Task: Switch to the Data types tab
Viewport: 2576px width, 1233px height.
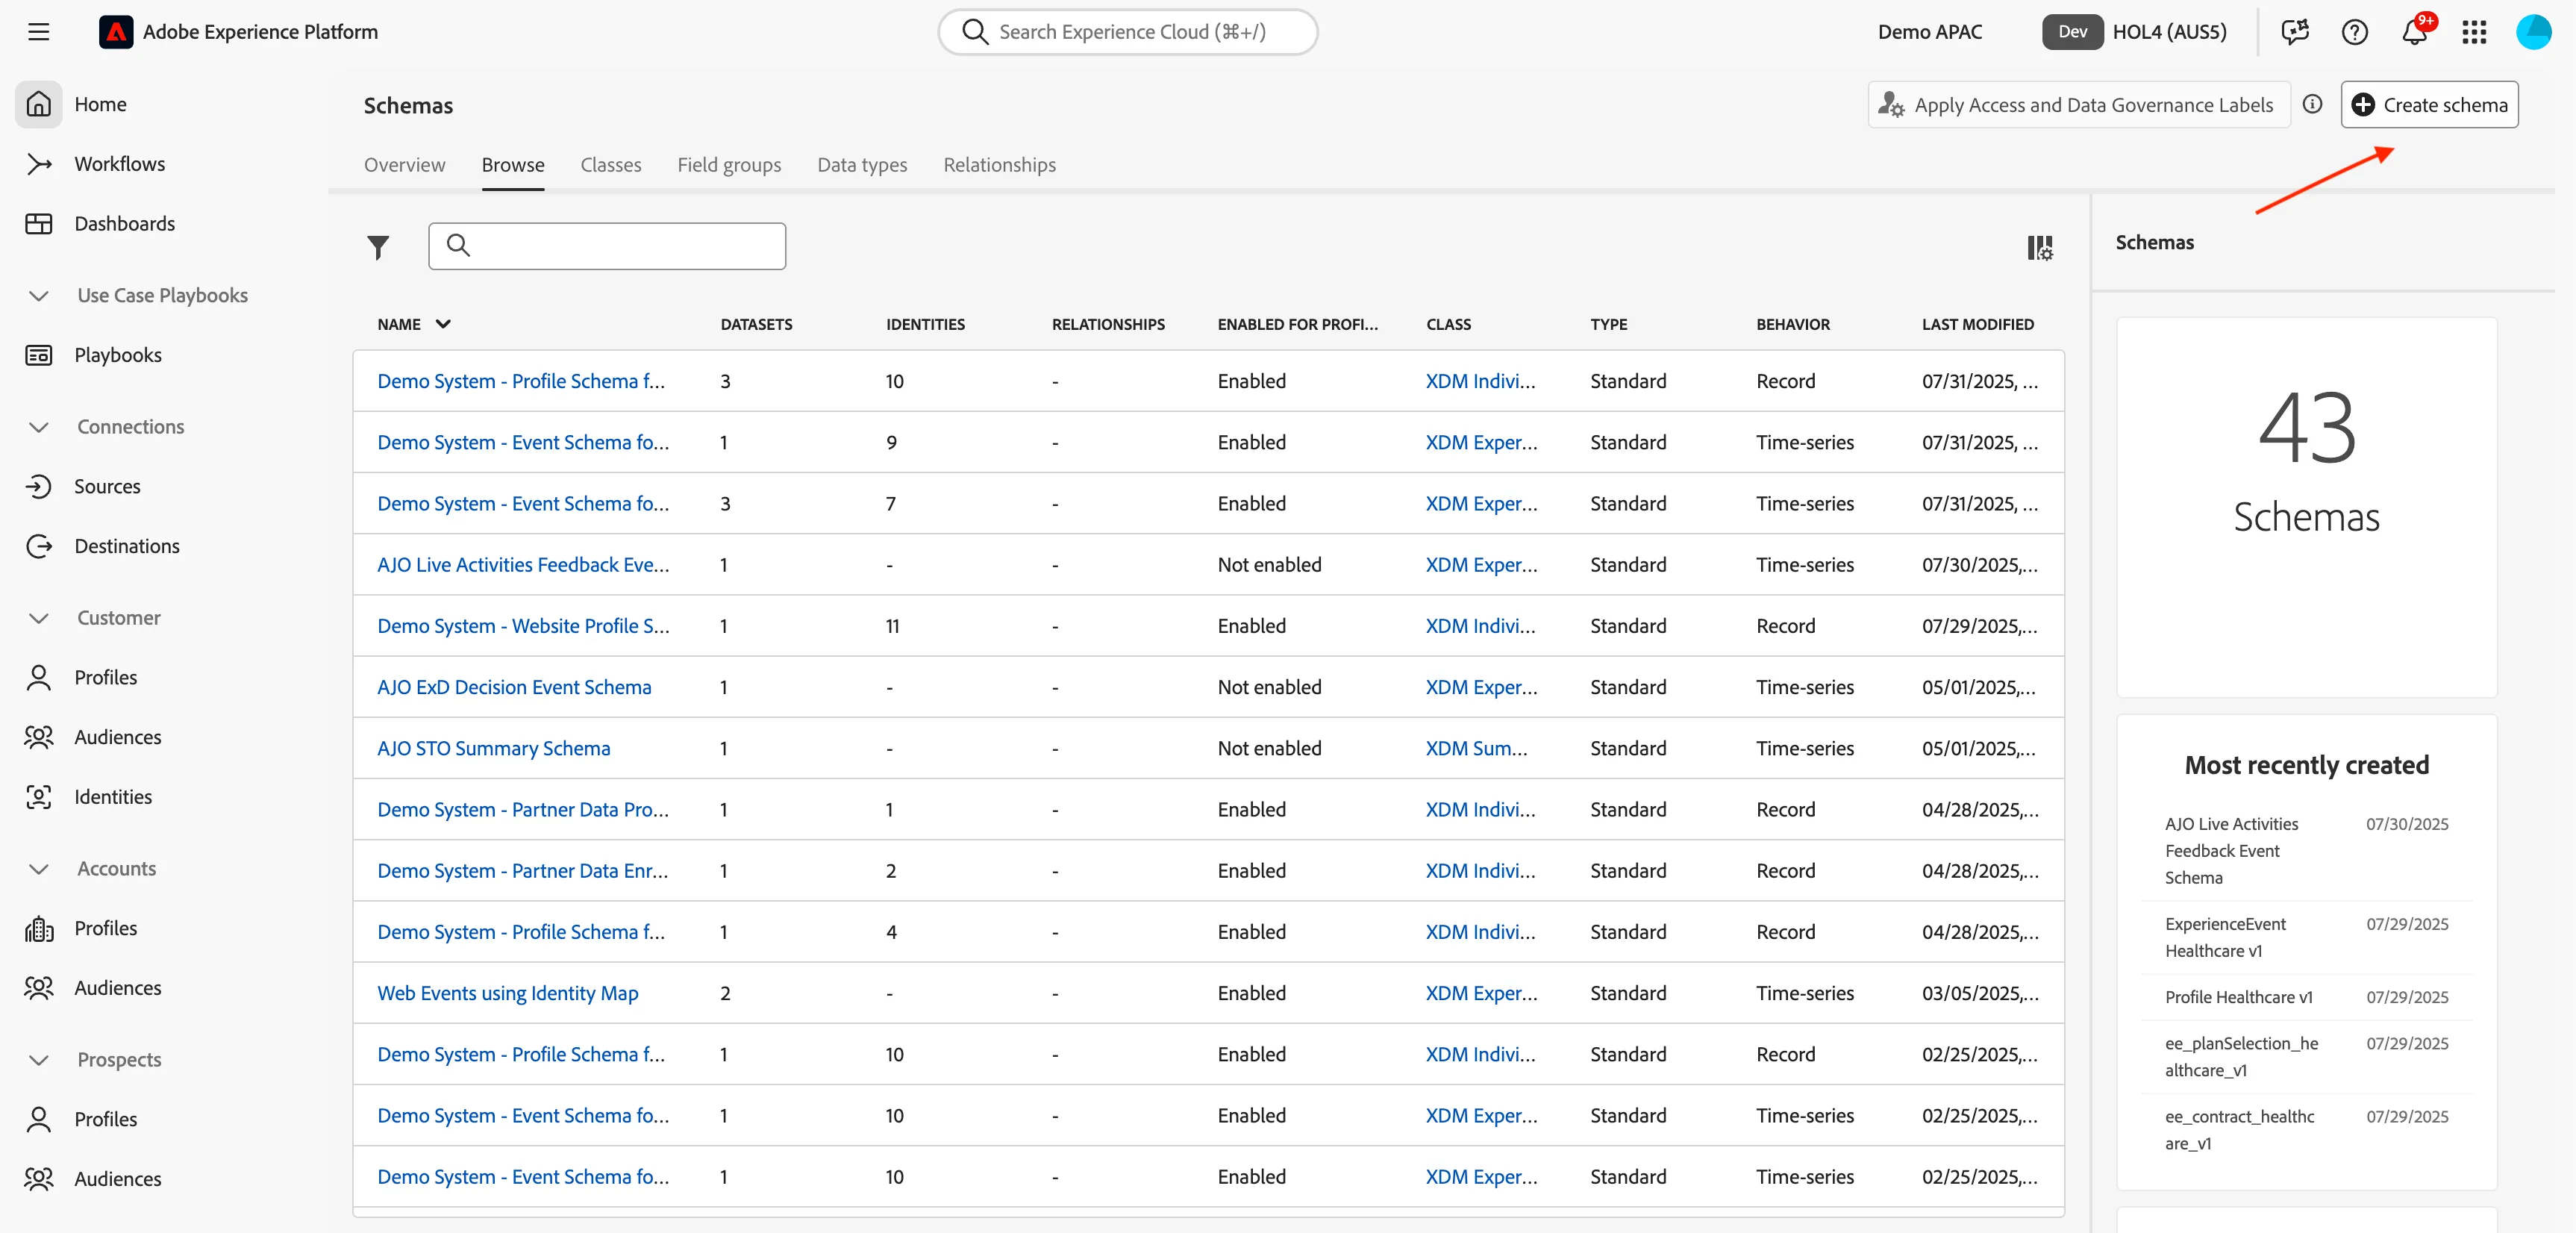Action: point(862,165)
